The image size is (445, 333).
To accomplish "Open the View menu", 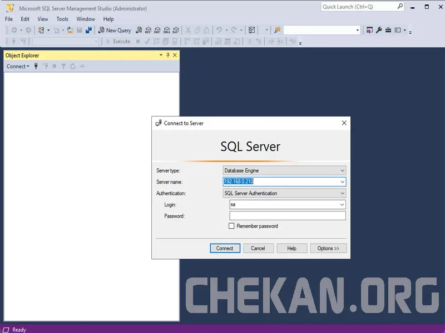I will [43, 19].
